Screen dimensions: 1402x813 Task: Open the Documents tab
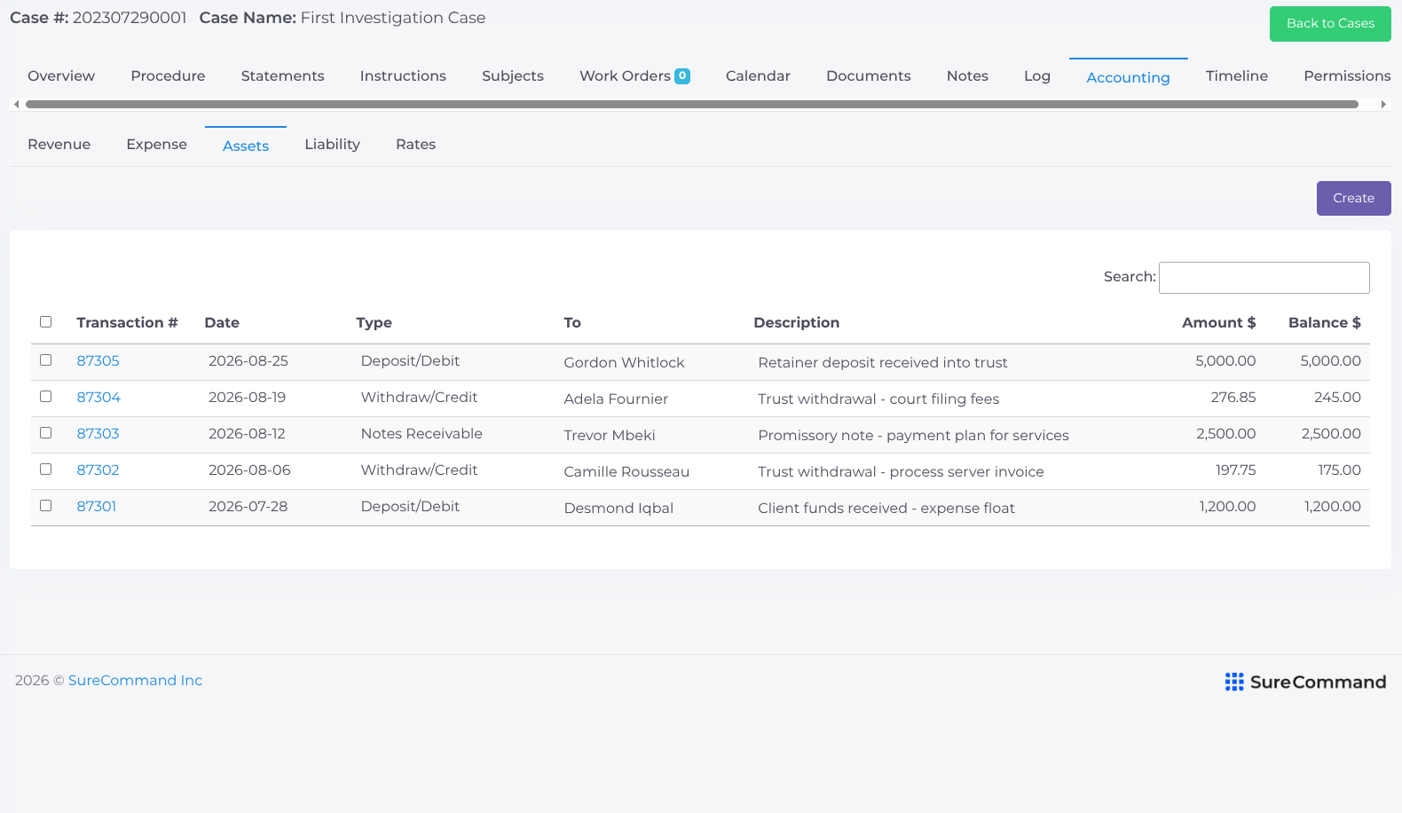pos(868,76)
